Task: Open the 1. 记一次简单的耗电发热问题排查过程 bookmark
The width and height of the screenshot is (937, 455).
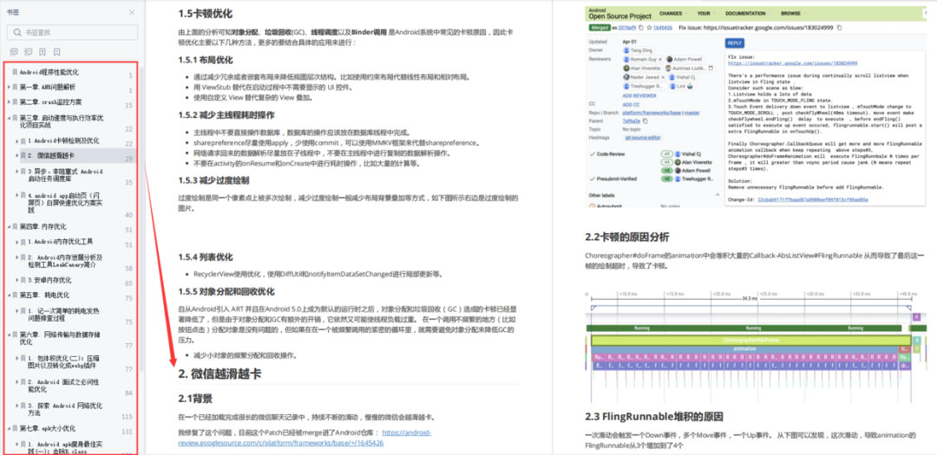Action: pyautogui.click(x=63, y=315)
